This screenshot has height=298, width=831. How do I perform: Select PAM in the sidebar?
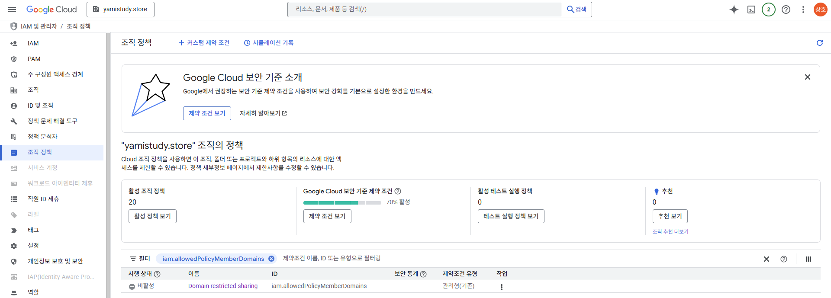coord(52,59)
